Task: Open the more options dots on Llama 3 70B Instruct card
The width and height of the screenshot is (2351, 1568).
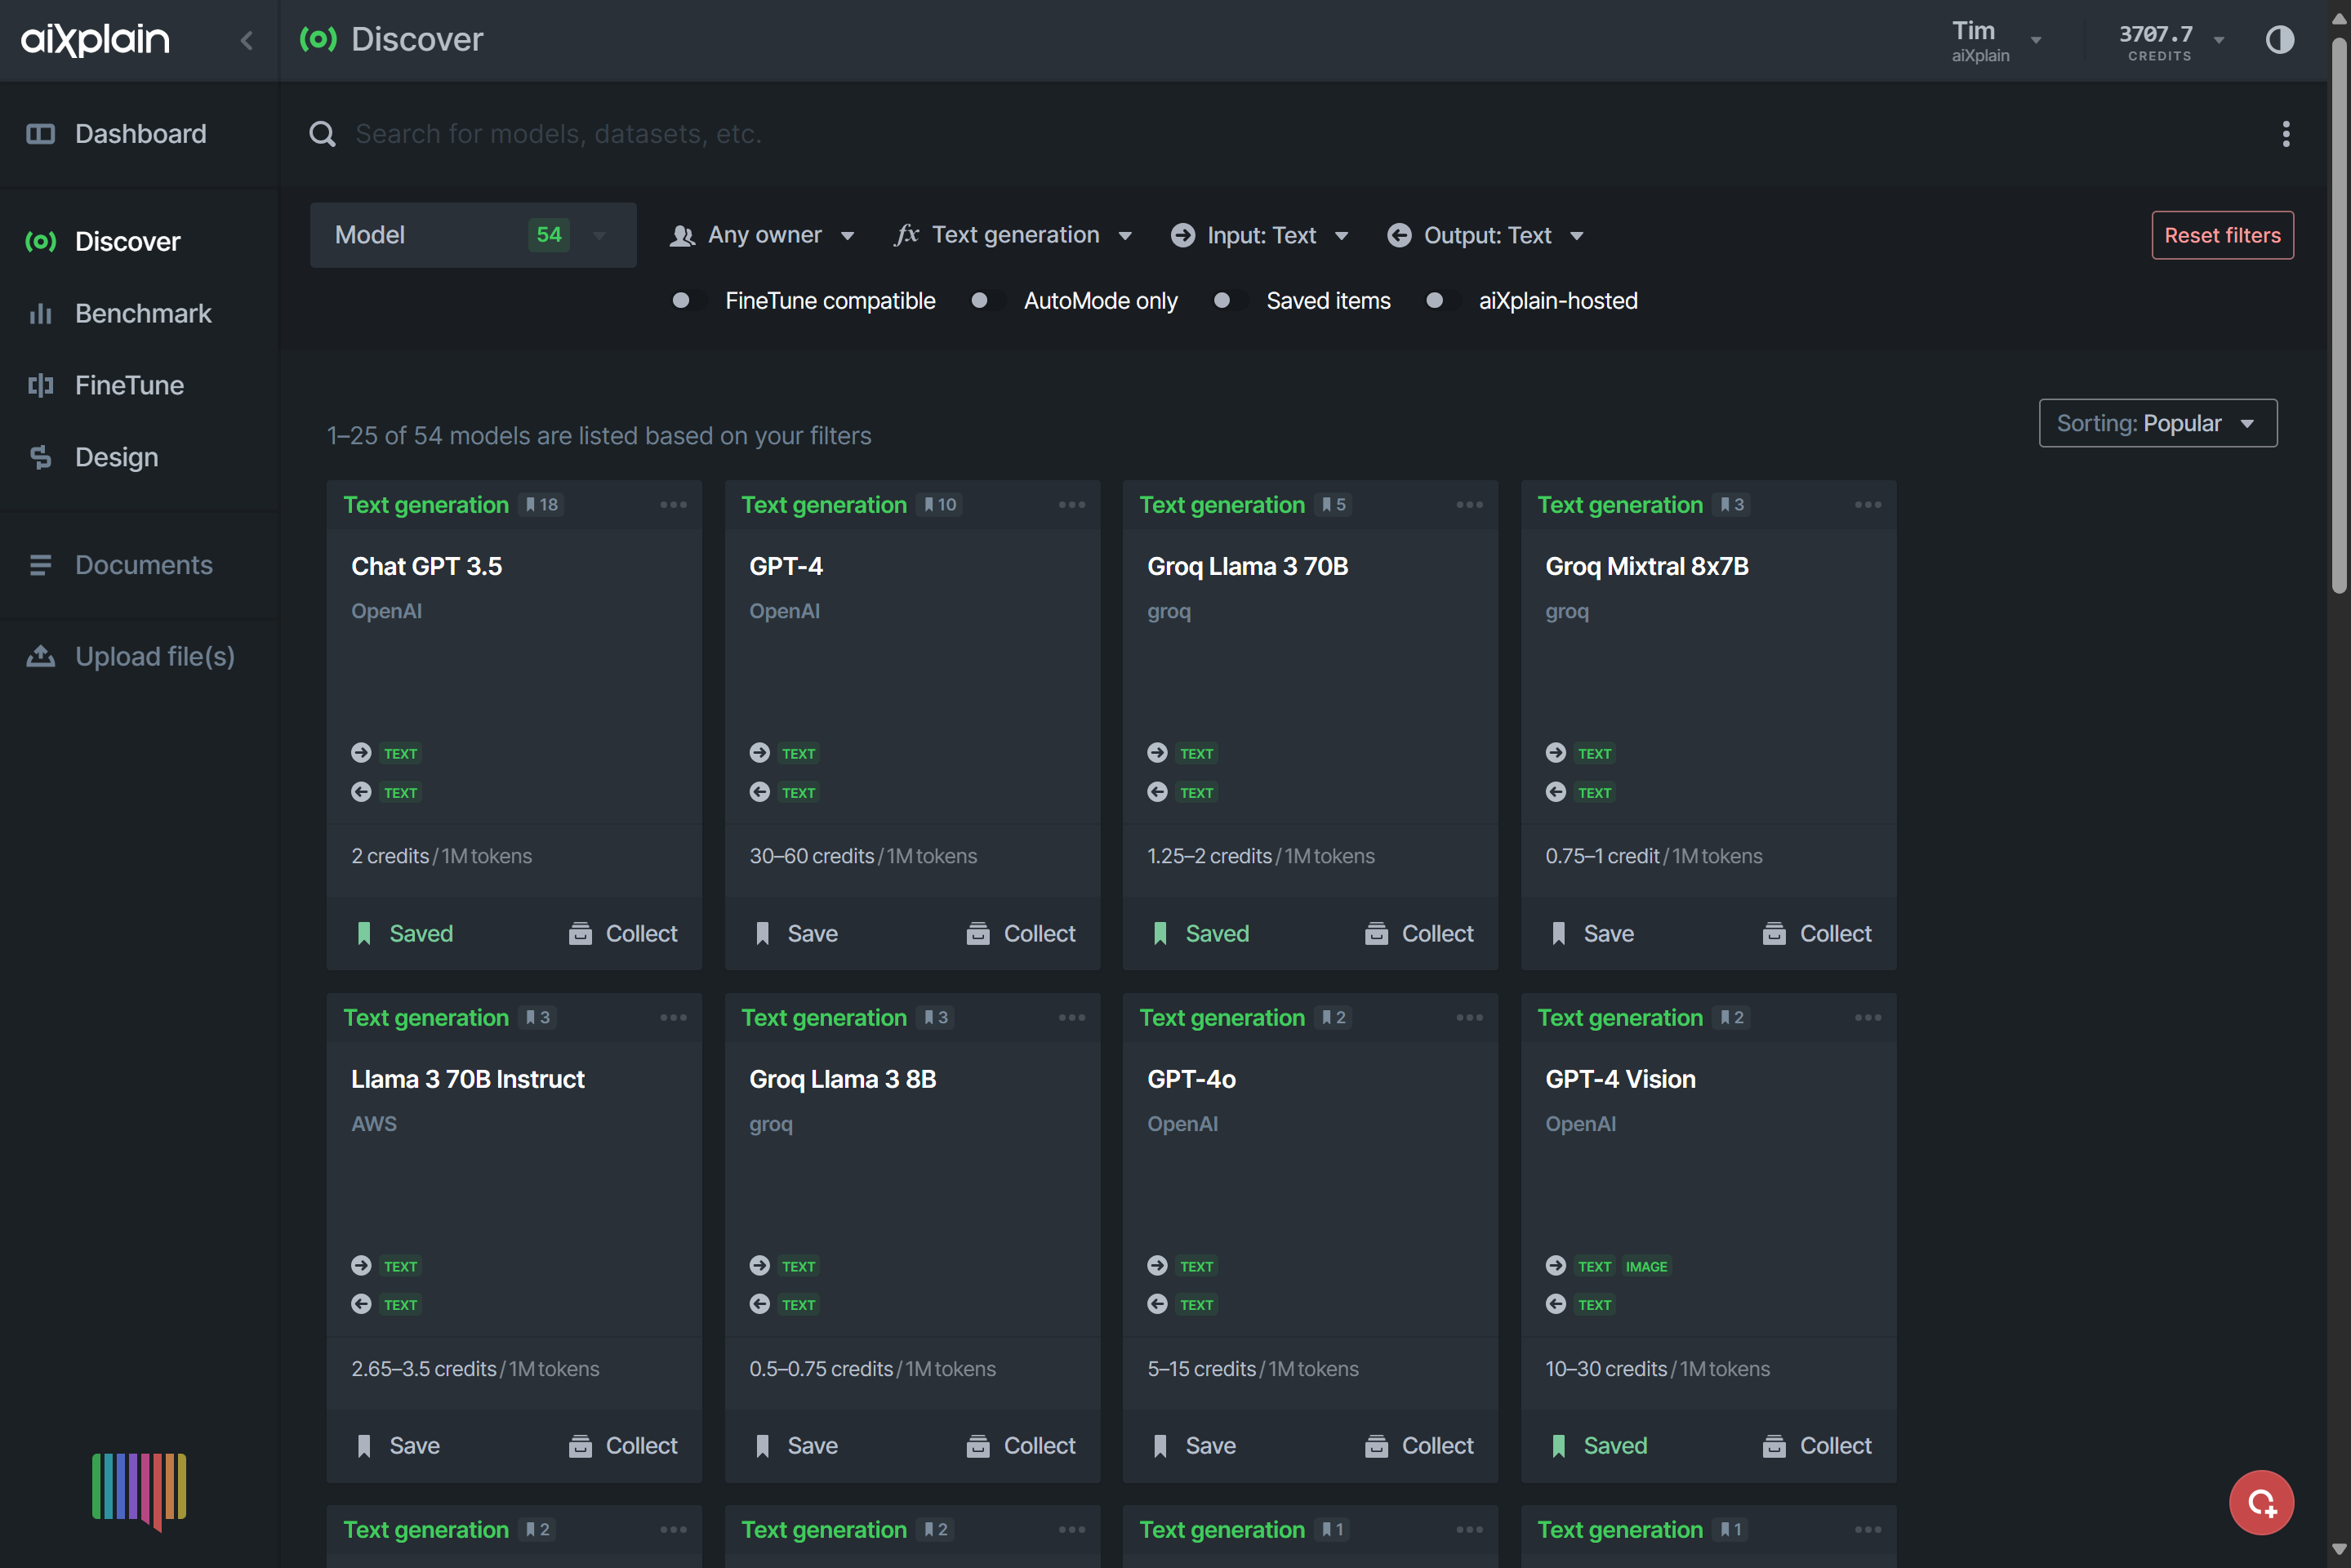Action: (673, 1018)
